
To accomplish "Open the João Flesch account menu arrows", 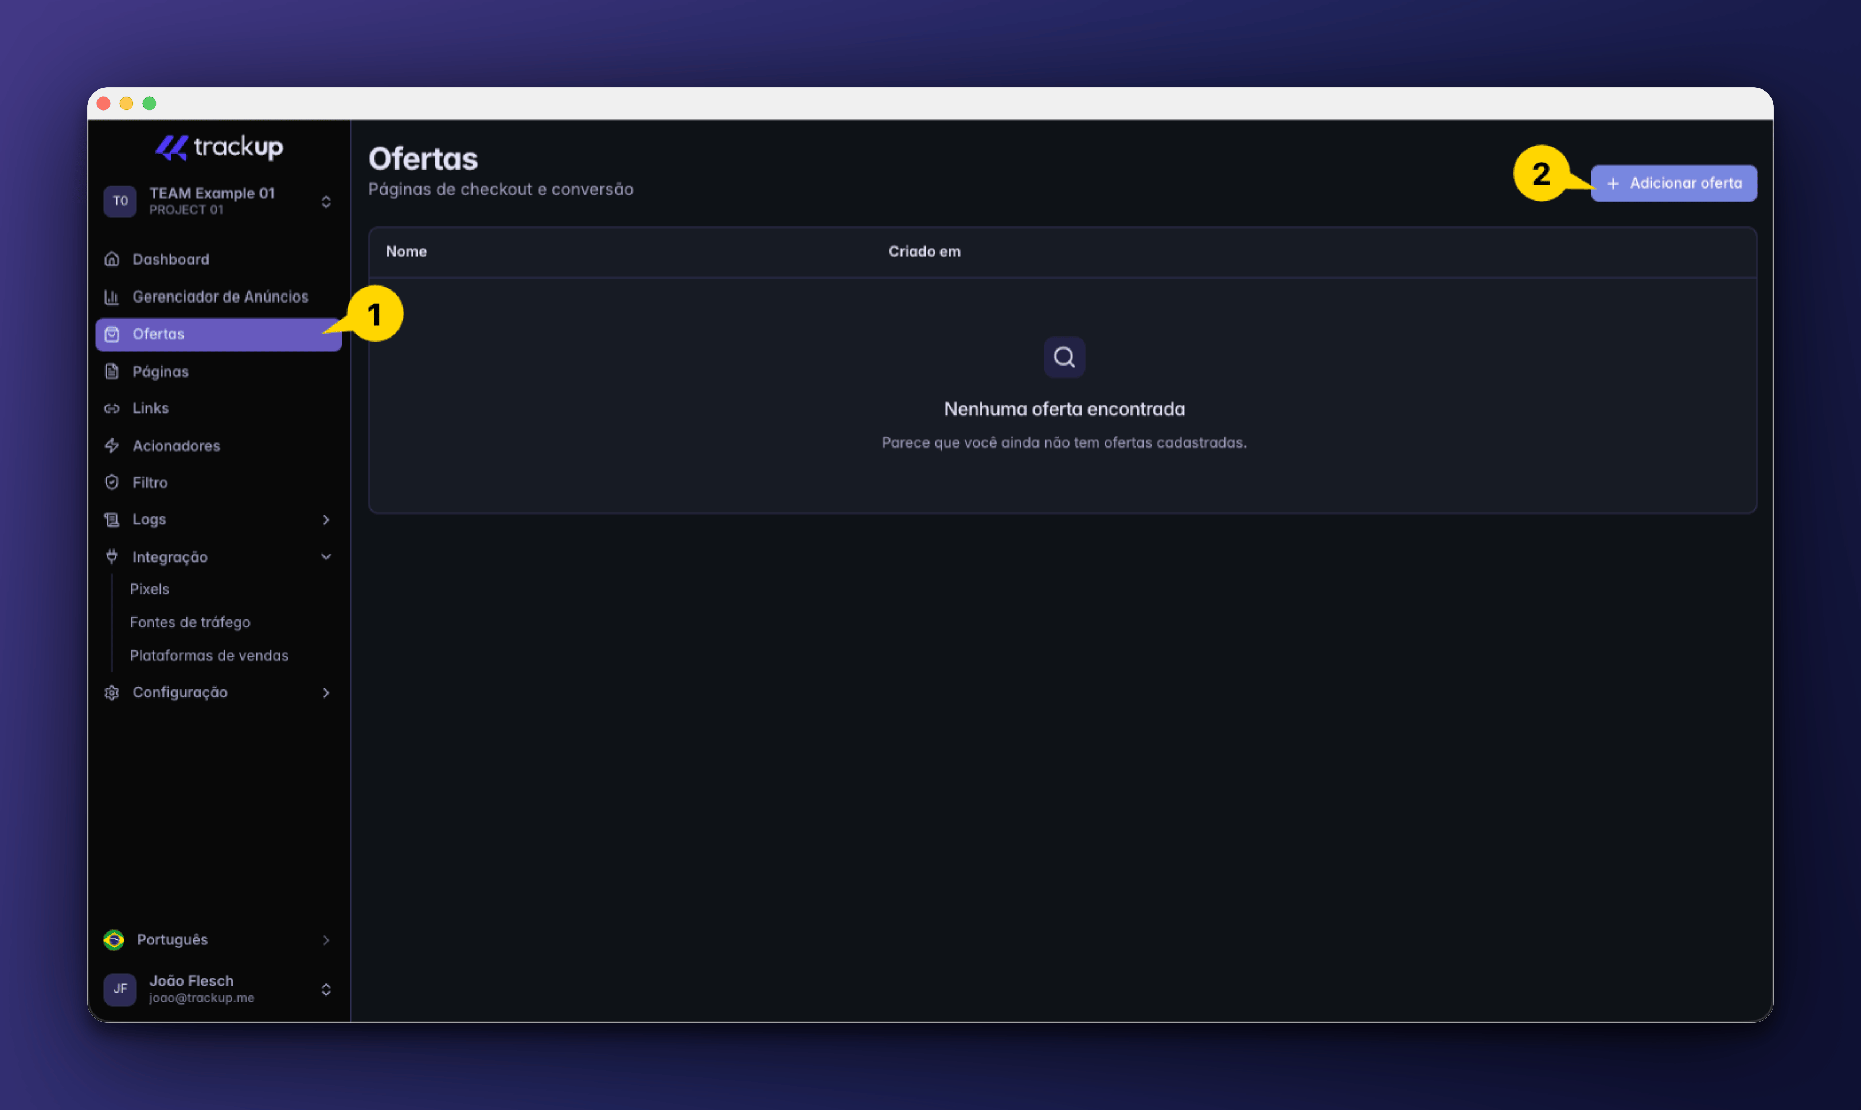I will pos(326,990).
